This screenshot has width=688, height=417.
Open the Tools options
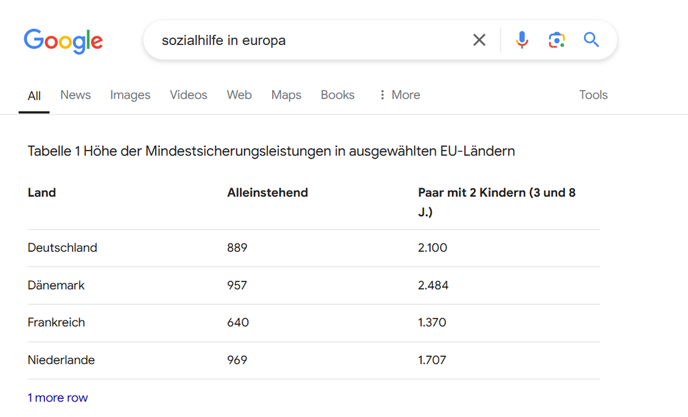pos(593,95)
